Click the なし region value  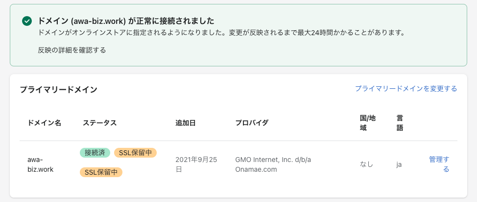(366, 165)
